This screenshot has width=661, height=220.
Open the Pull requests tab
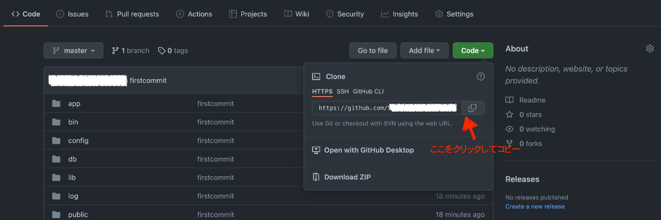pos(132,14)
